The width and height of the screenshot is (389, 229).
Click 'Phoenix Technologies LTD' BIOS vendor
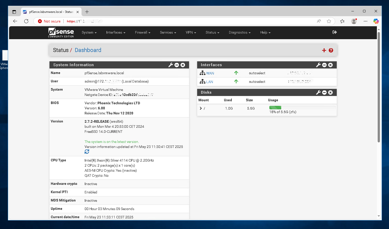[x=119, y=103]
